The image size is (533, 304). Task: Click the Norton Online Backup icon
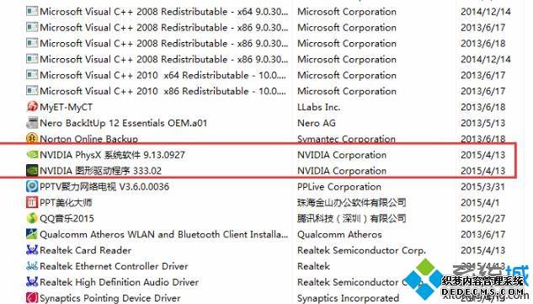[32, 138]
